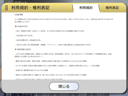
Task: Click the dotted grip icon beside the title
Action: [6, 8]
